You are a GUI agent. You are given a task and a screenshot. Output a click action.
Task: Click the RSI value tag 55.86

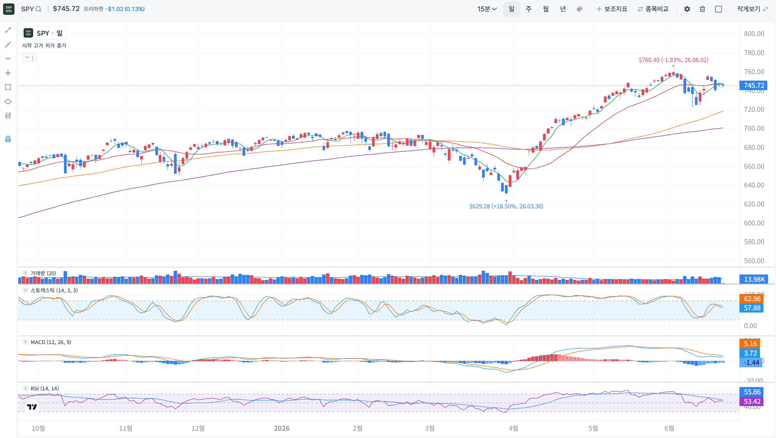point(751,392)
